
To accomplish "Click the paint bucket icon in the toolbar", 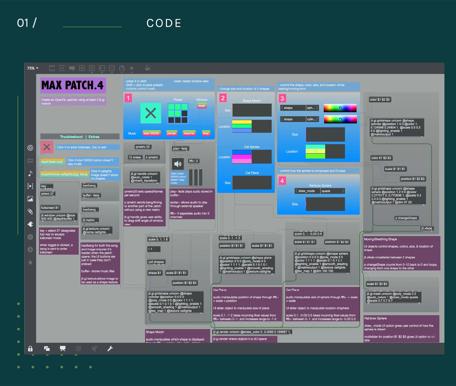I will (x=147, y=68).
